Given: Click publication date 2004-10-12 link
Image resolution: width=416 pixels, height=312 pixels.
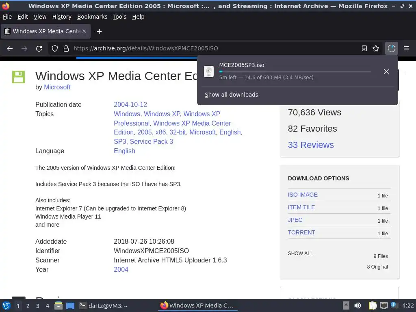Looking at the screenshot, I should click(130, 104).
